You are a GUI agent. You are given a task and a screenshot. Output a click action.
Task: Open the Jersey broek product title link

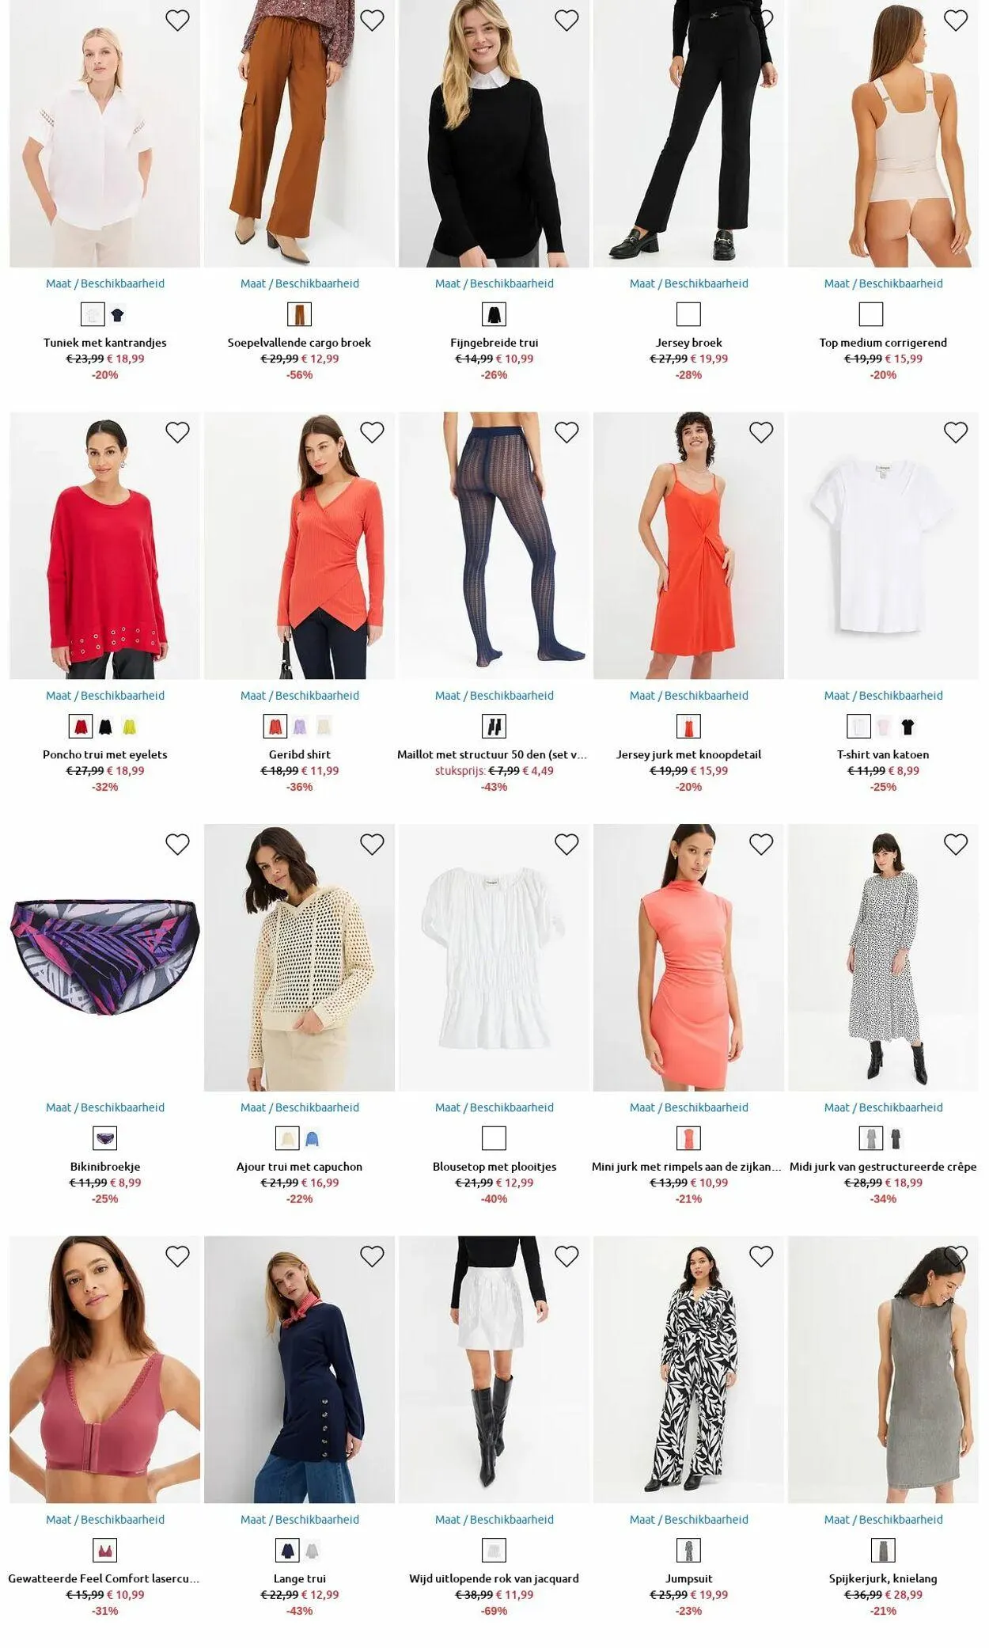point(689,343)
